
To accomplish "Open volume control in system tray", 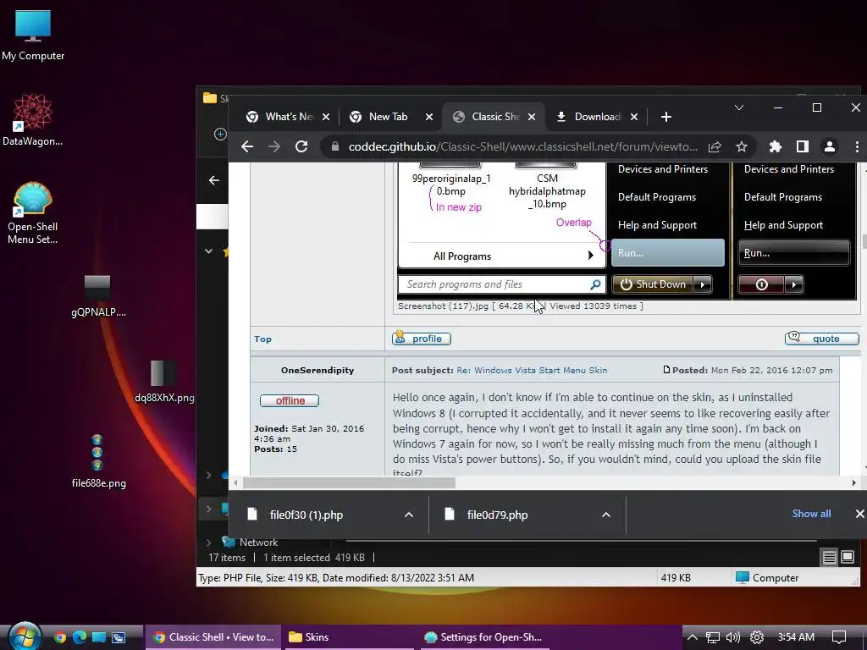I will [x=733, y=637].
